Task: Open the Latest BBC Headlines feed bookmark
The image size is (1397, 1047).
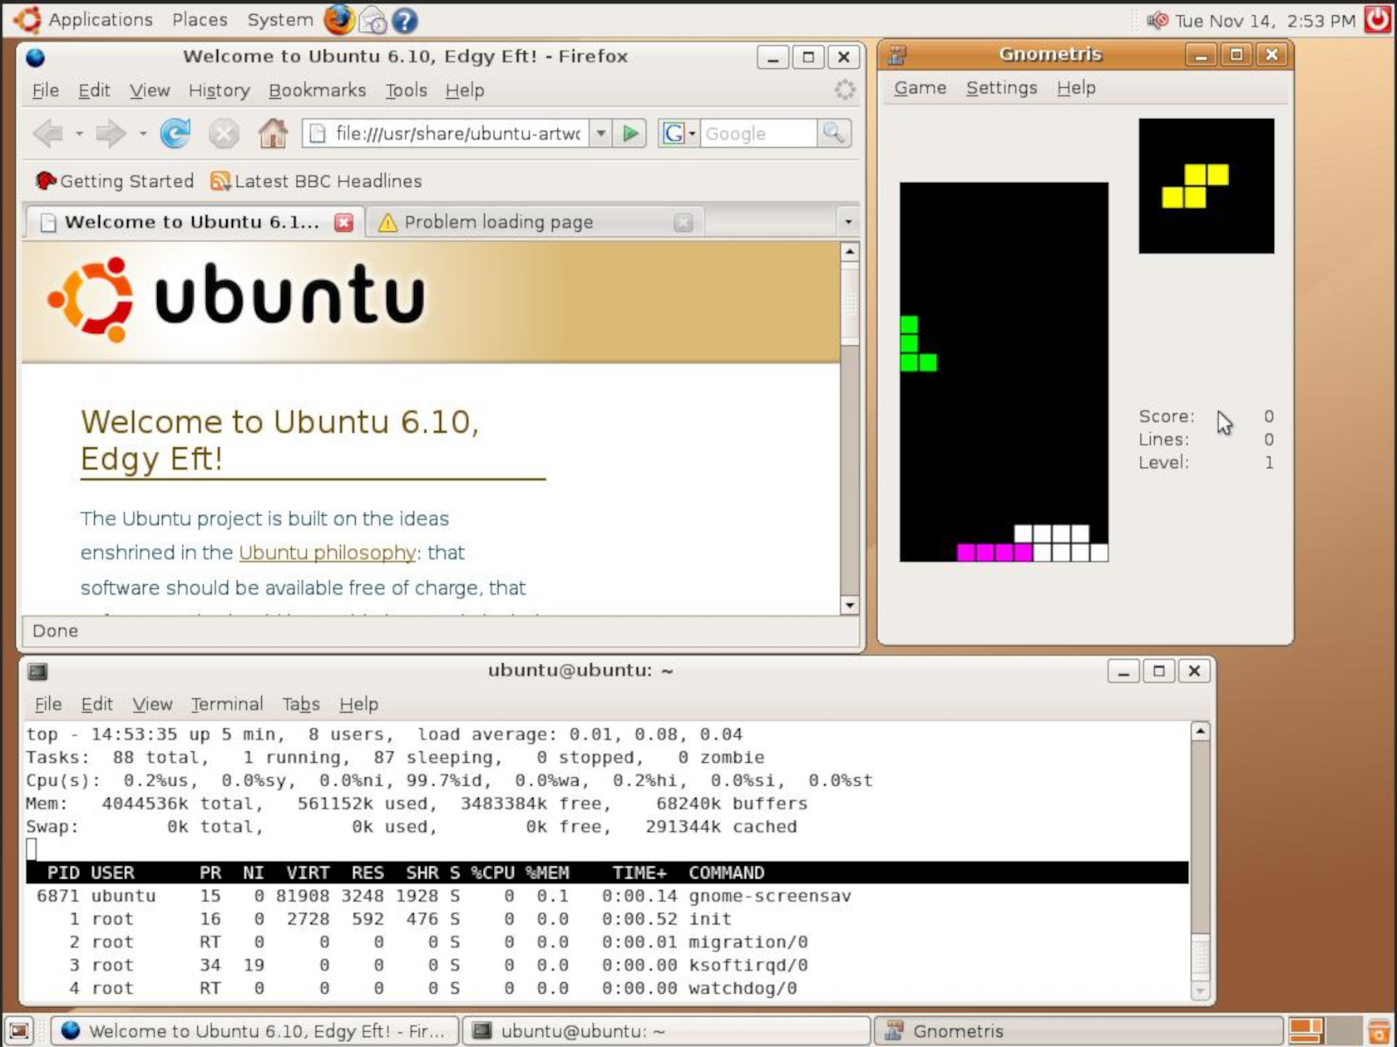Action: [316, 181]
